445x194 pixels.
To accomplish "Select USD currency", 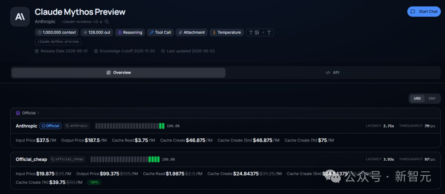I will point(417,99).
